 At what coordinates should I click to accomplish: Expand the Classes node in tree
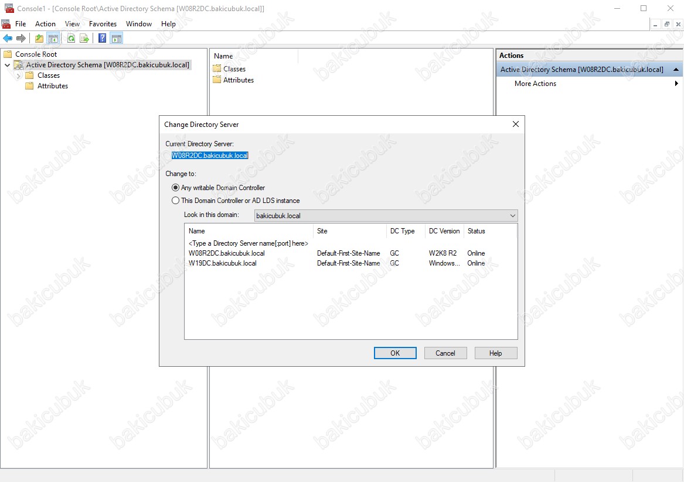coord(18,75)
